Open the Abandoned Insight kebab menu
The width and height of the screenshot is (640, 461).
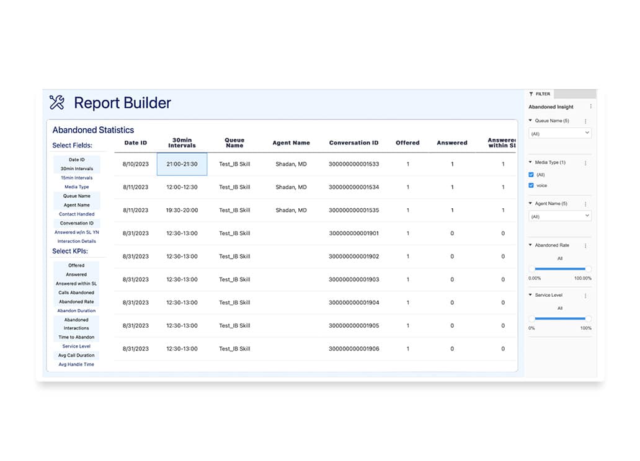(590, 107)
